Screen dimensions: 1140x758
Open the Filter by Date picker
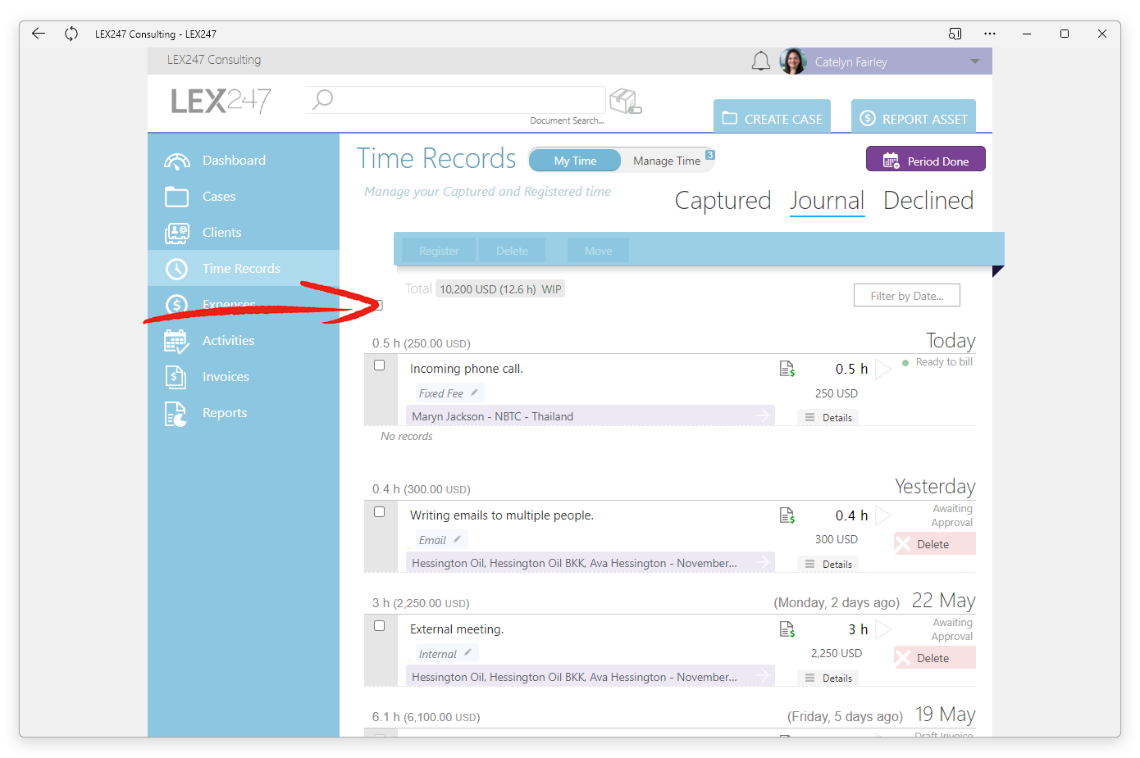point(907,296)
